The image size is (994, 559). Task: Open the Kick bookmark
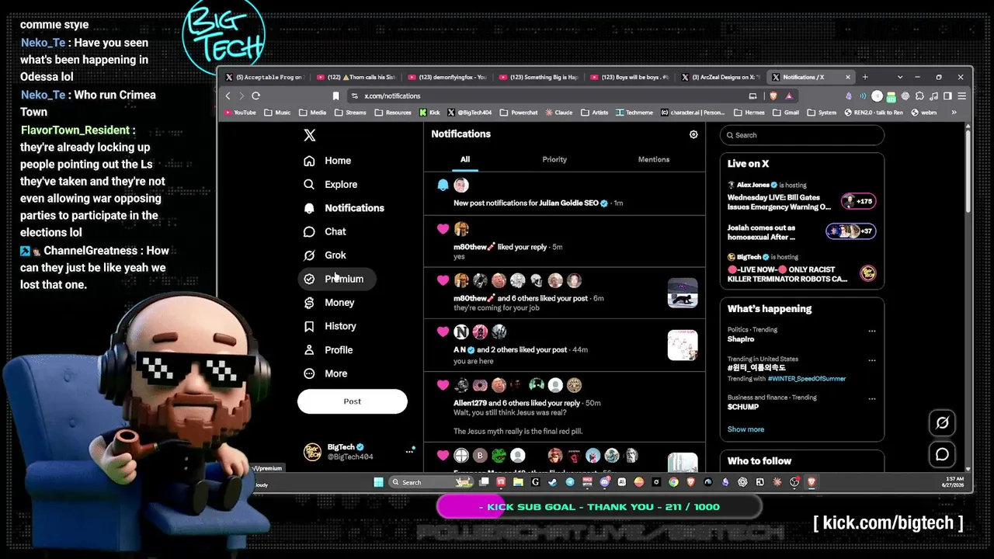pyautogui.click(x=429, y=113)
